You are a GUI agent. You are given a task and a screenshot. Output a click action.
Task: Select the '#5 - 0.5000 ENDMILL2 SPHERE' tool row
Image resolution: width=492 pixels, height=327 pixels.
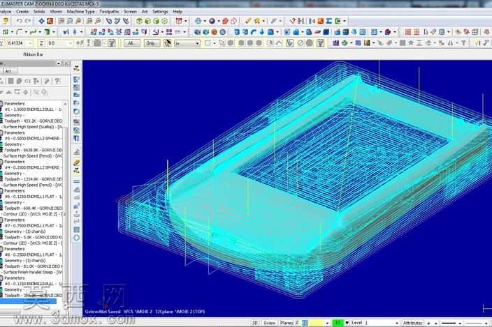[x=32, y=138]
